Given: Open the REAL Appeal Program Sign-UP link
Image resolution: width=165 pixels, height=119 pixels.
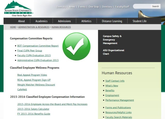Looking at the screenshot, I should pos(34,80).
